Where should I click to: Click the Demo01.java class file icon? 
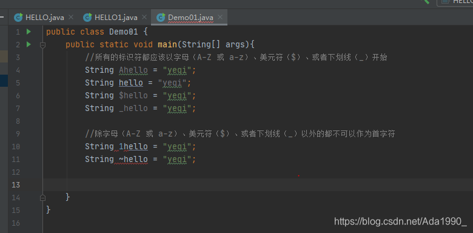161,18
